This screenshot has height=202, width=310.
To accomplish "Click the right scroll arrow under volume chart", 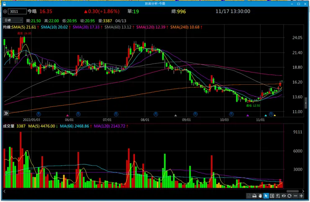I will pyautogui.click(x=303, y=191).
